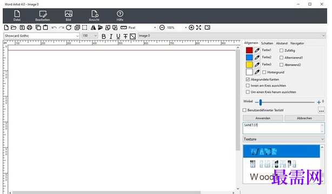
Task: Open the Showcard Gothic font dropdown
Action: pyautogui.click(x=77, y=36)
